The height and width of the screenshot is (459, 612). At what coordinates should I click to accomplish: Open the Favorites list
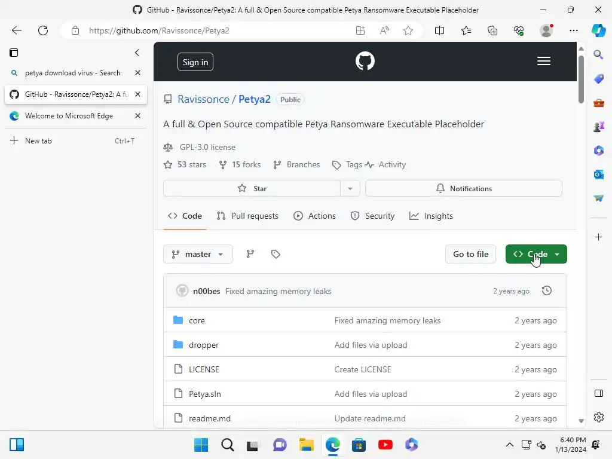(x=466, y=30)
